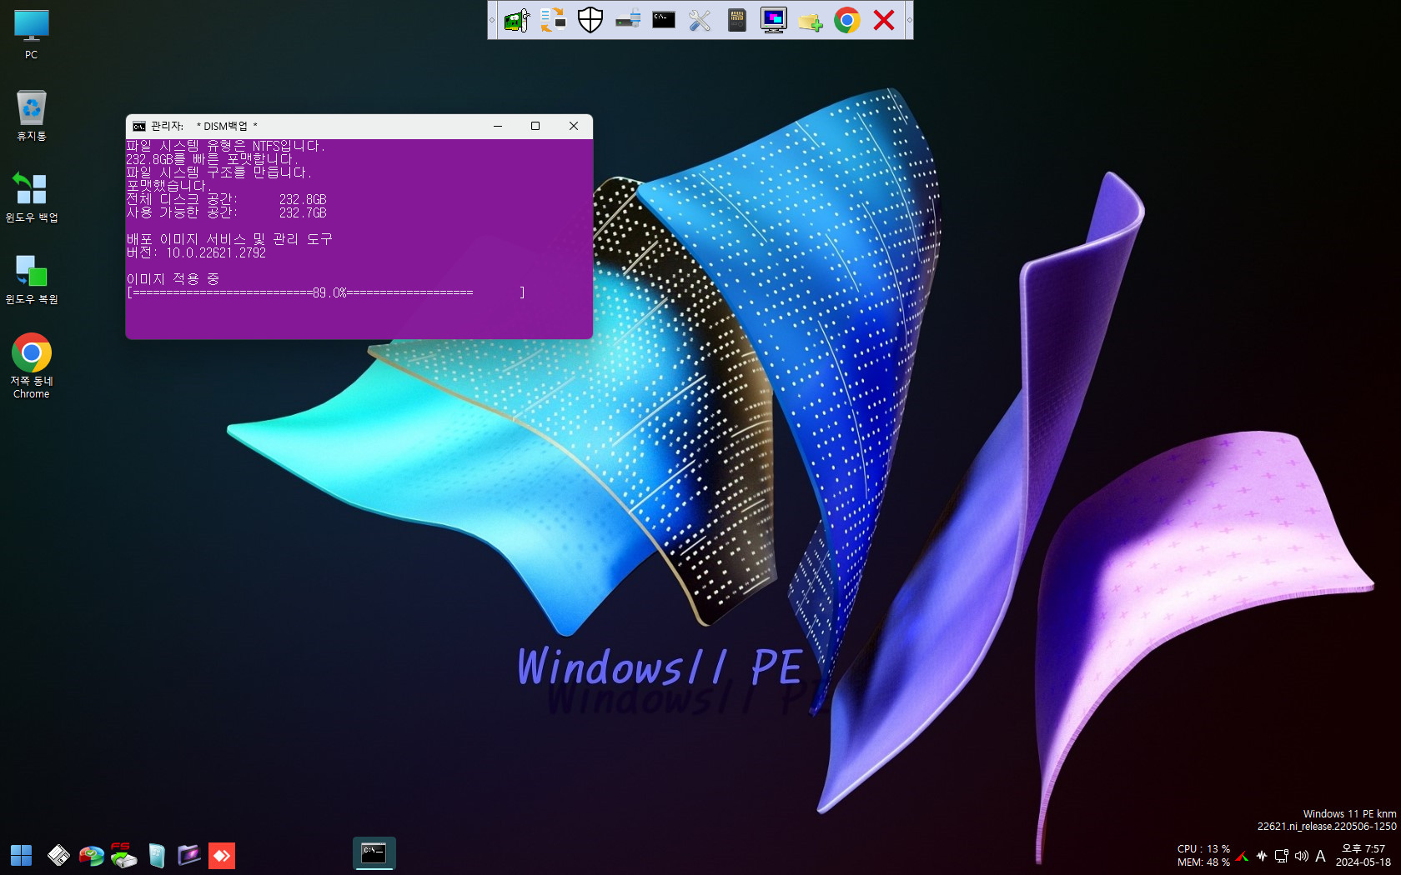Click the add folder icon in top dock
This screenshot has width=1401, height=875.
811,20
